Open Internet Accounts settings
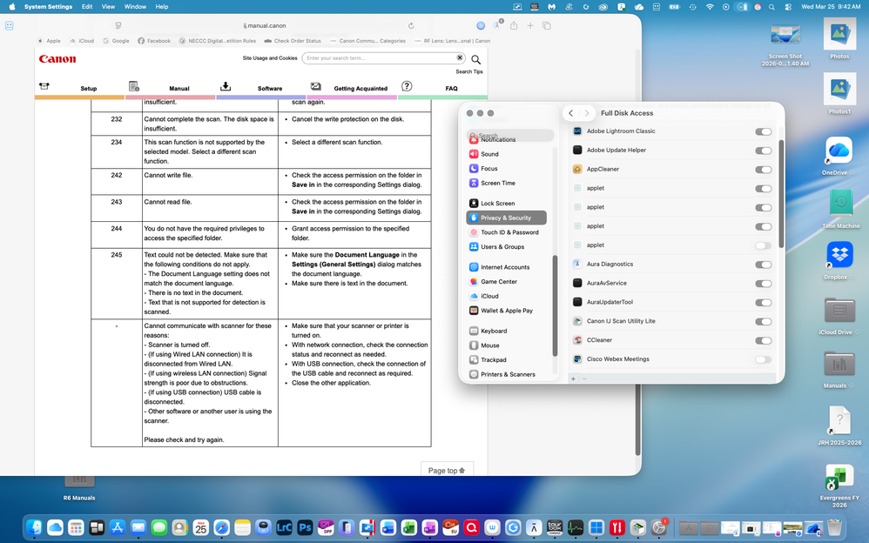Viewport: 869px width, 543px height. (x=506, y=267)
